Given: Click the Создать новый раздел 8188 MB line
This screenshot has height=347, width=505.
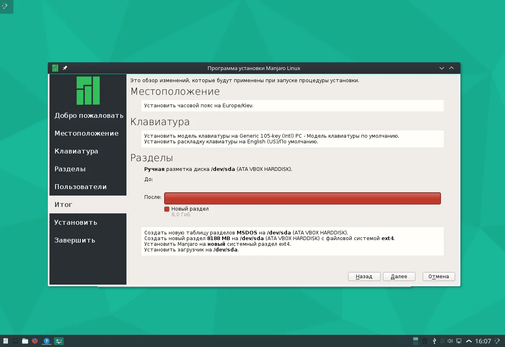Looking at the screenshot, I should pos(269,238).
